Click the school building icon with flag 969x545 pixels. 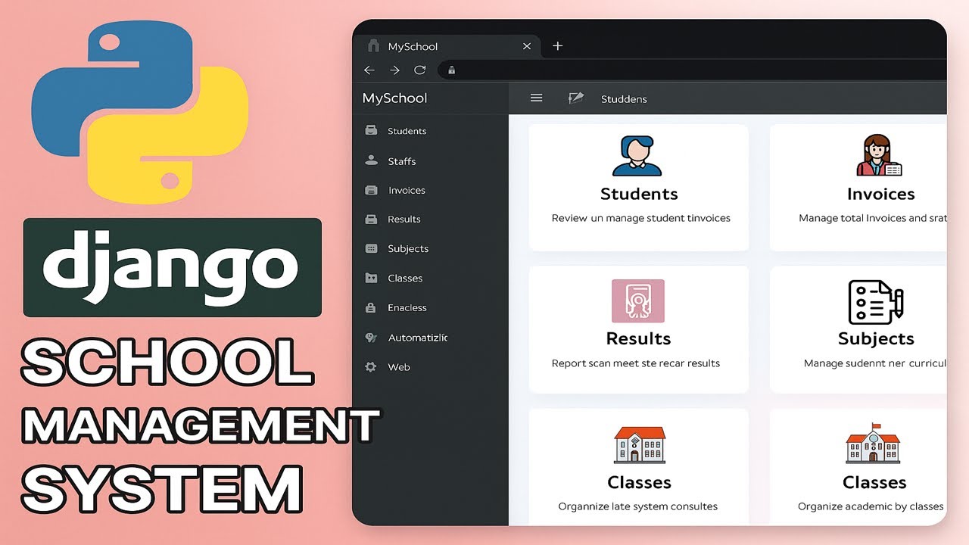click(x=873, y=443)
